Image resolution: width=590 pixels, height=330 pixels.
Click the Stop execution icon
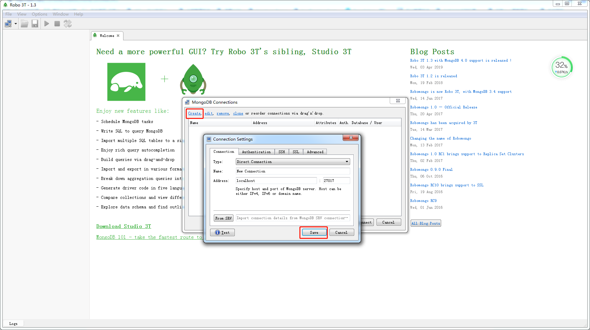57,23
